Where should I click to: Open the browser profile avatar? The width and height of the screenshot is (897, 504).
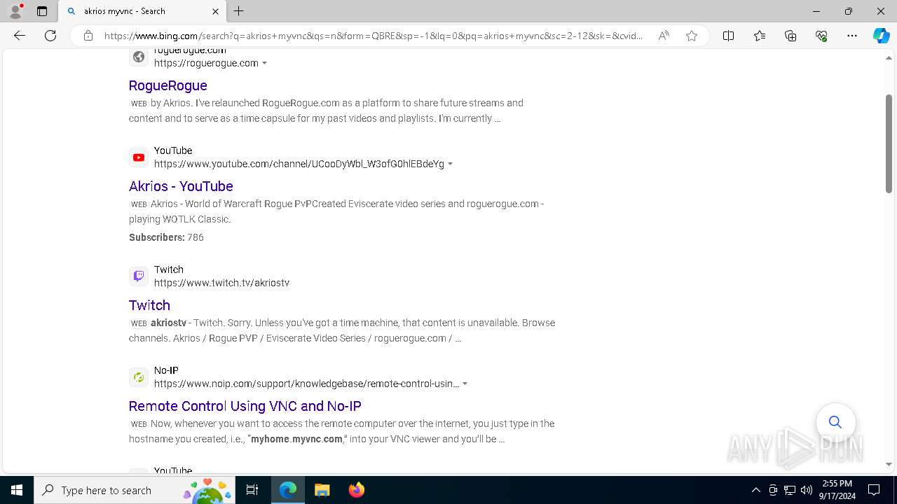(15, 11)
